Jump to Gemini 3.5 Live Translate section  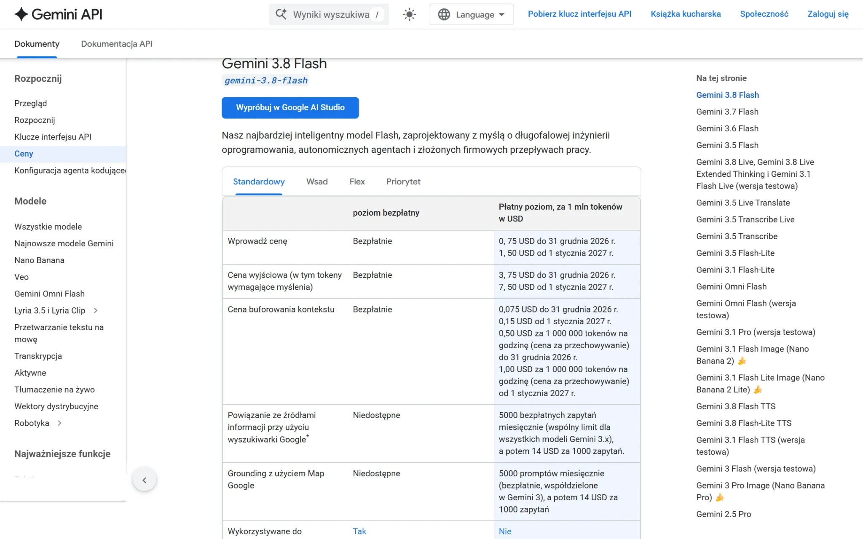coord(743,203)
